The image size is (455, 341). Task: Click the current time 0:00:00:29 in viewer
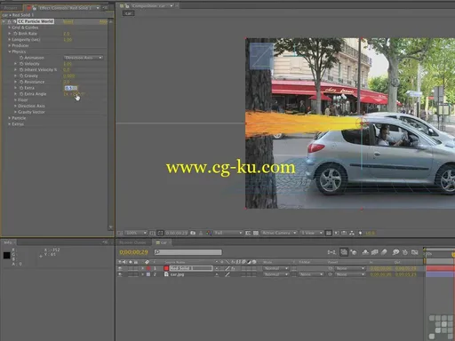click(176, 234)
